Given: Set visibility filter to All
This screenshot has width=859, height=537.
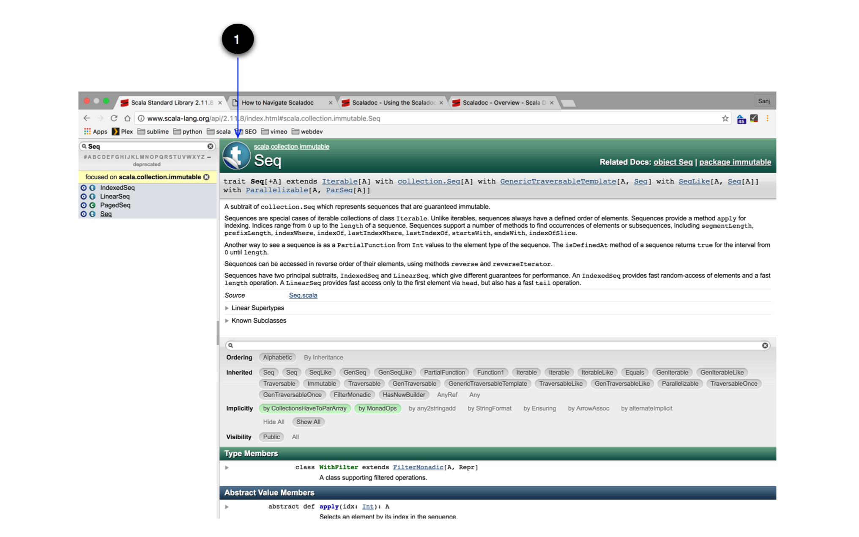Looking at the screenshot, I should coord(295,437).
